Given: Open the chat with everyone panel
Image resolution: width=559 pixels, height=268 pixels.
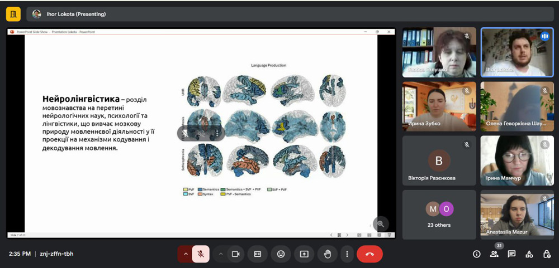Looking at the screenshot, I should tap(511, 254).
